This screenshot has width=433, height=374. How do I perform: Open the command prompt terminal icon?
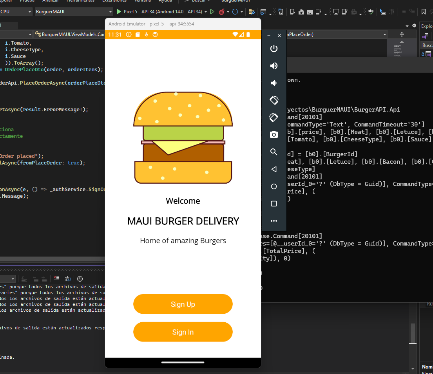pos(310,12)
